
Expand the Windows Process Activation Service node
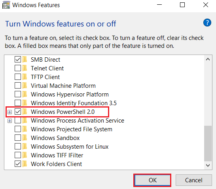pyautogui.click(x=9, y=121)
